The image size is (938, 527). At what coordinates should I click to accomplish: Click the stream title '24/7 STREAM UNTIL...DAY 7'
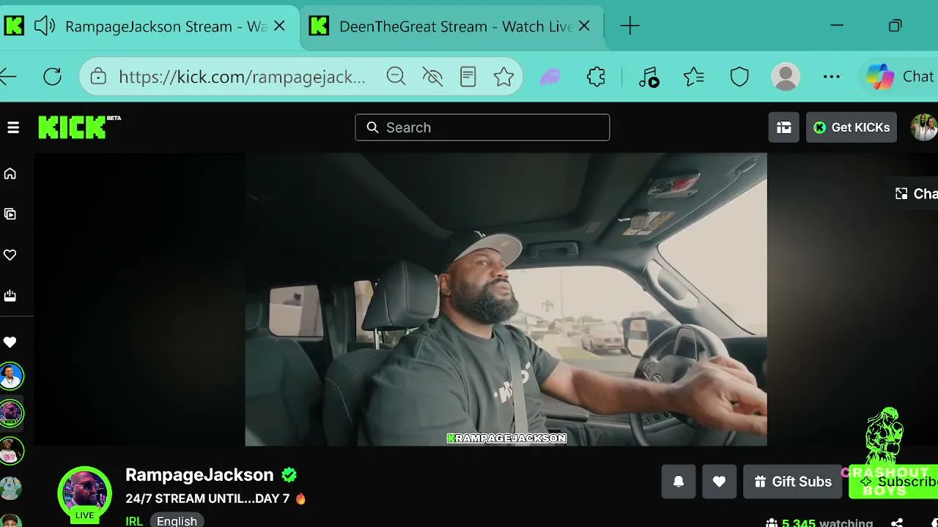[x=207, y=498]
